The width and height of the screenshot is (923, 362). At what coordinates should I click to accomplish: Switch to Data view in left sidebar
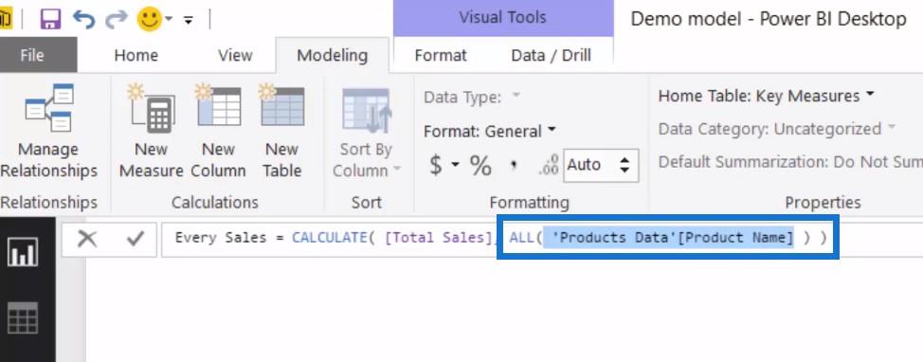pos(23,317)
